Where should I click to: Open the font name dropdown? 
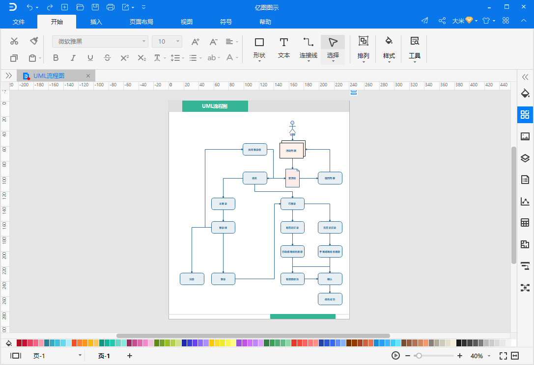coord(100,42)
